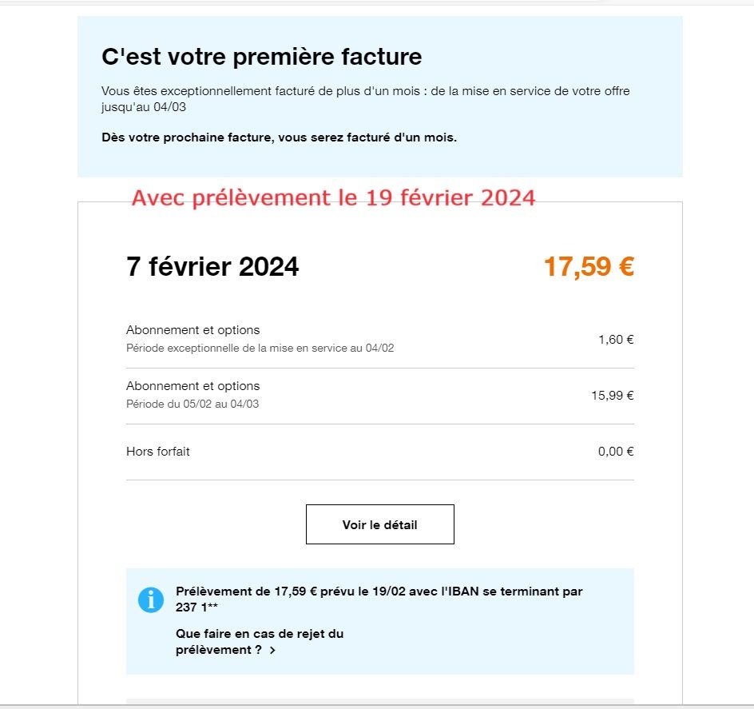Screen dimensions: 754x709
Task: Select the Hors forfait line item
Action: click(157, 452)
